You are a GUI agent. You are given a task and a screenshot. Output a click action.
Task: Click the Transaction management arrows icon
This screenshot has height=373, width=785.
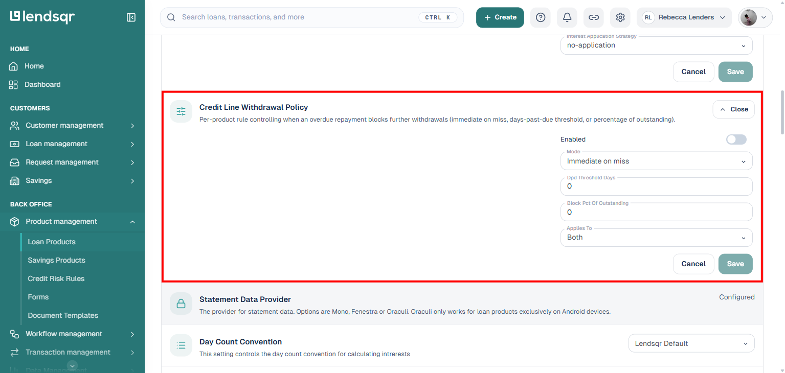coord(15,353)
